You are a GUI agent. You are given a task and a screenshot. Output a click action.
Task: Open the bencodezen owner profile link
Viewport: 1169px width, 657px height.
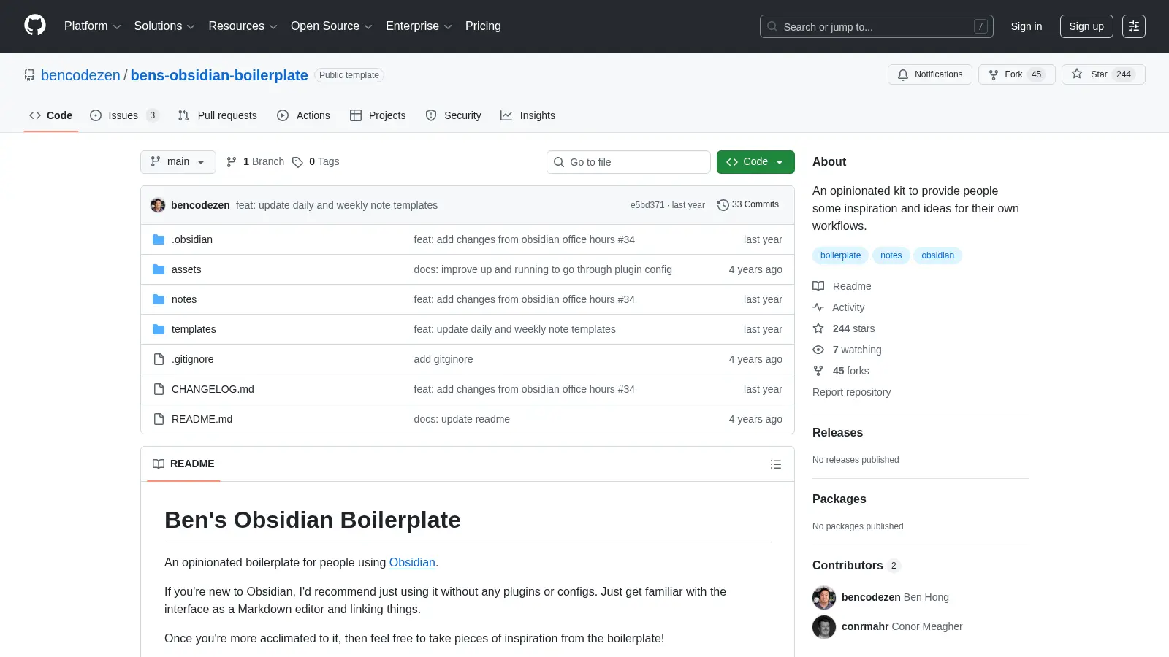pyautogui.click(x=80, y=75)
